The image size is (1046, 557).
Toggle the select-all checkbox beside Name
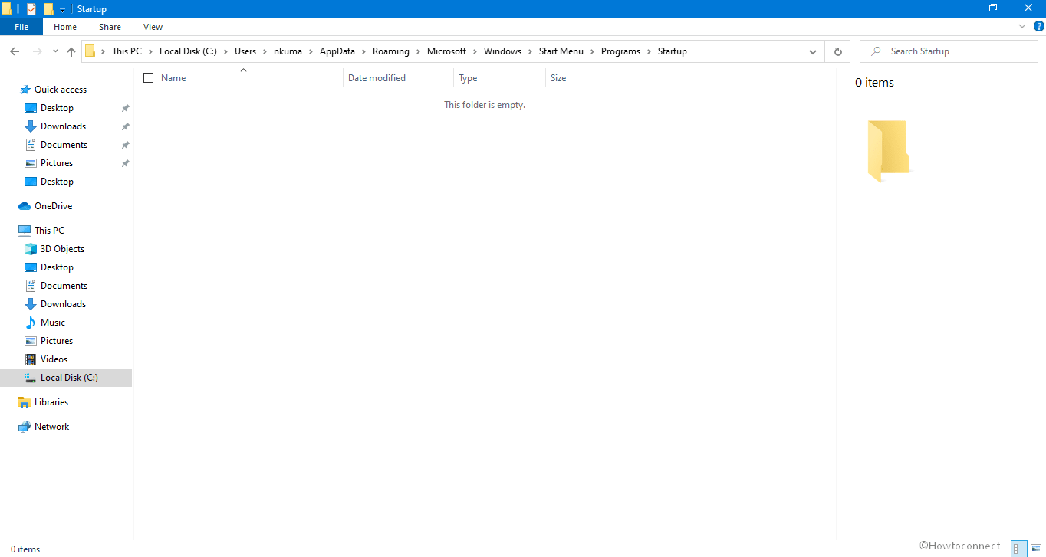(x=149, y=78)
